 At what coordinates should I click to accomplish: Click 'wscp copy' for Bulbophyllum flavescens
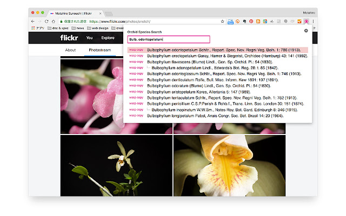pos(136,62)
